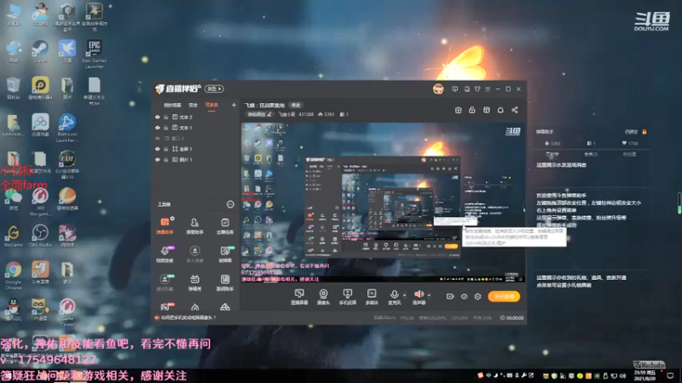Image resolution: width=682 pixels, height=383 pixels.
Task: Toggle preview eye icon near start button
Action: (464, 296)
